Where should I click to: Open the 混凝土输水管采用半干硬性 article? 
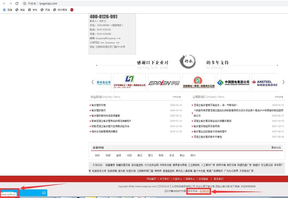tap(208, 137)
